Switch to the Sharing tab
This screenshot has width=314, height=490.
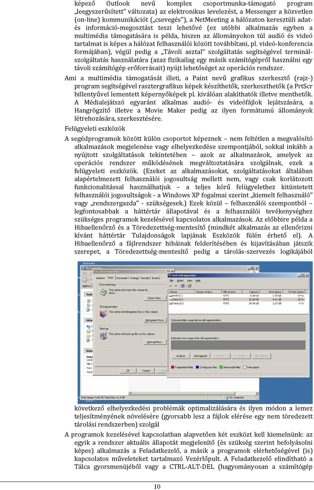coord(134,278)
